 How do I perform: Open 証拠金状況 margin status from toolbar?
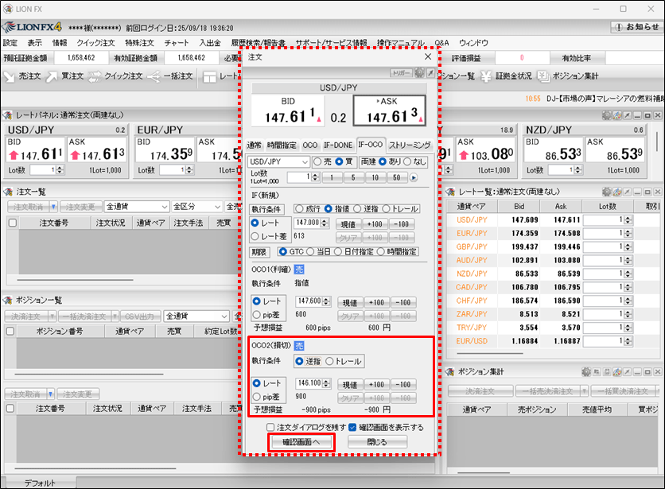click(x=507, y=76)
